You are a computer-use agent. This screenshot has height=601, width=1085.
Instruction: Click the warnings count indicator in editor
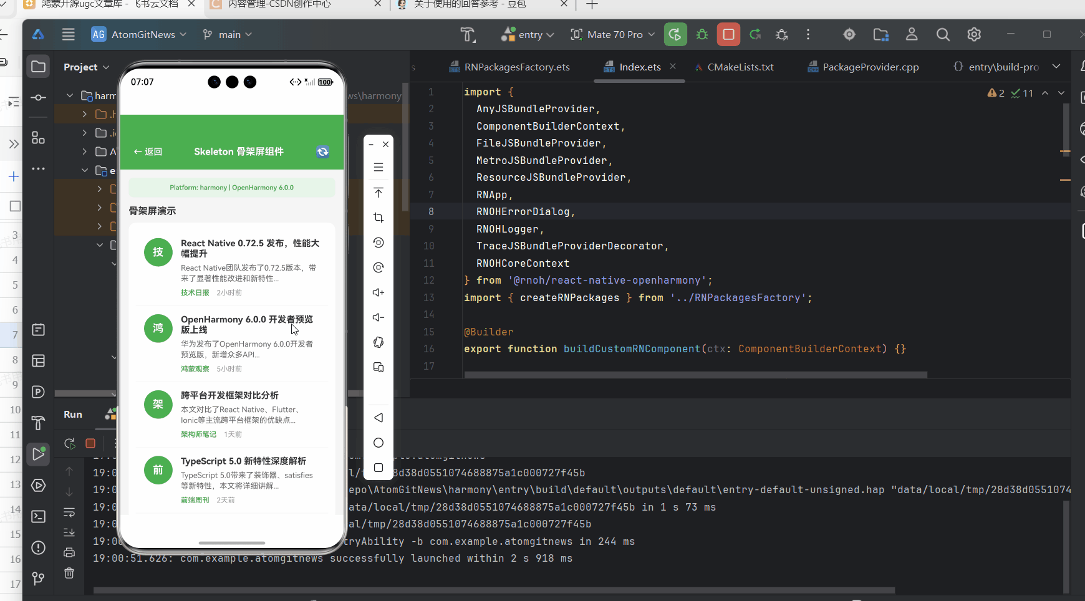(996, 93)
